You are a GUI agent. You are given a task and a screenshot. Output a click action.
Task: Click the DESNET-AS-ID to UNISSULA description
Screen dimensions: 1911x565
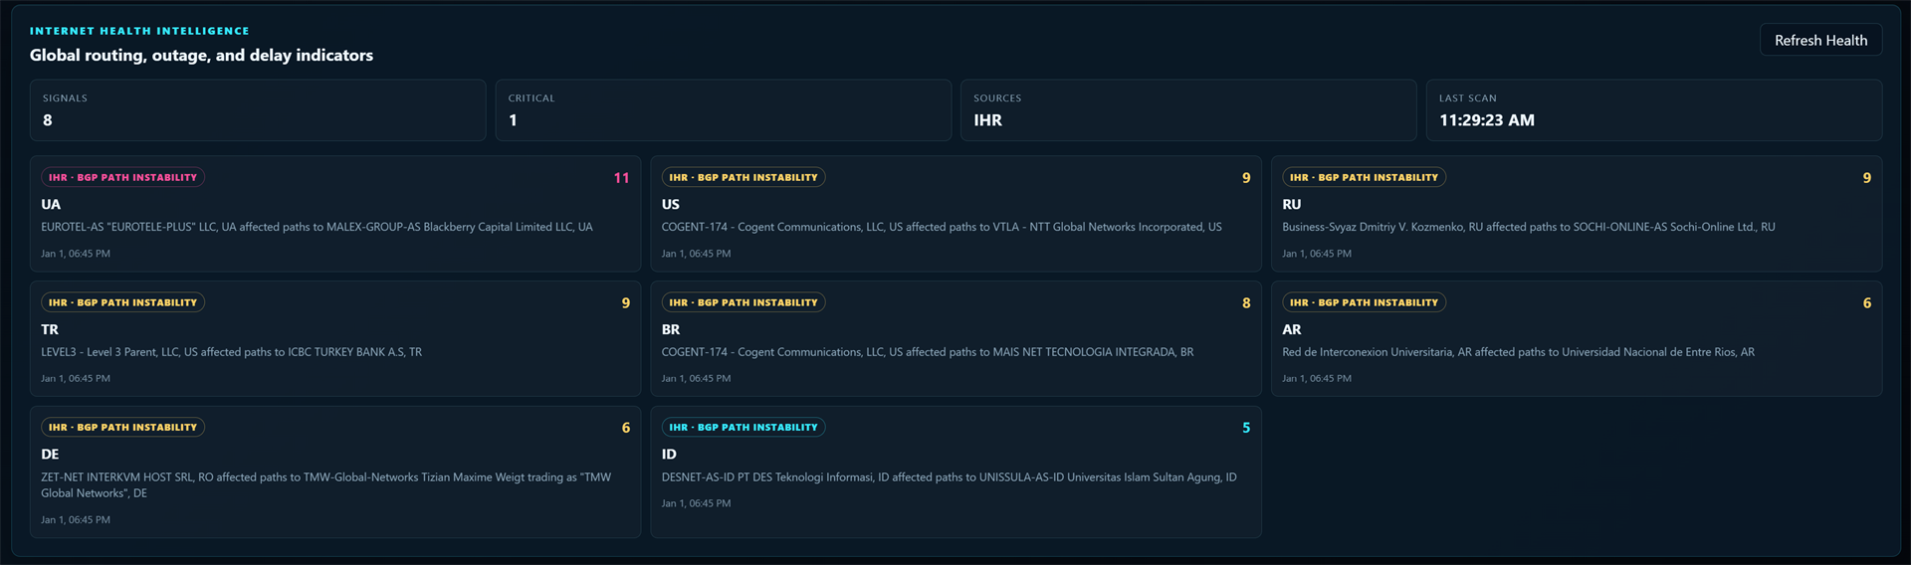[x=950, y=477]
